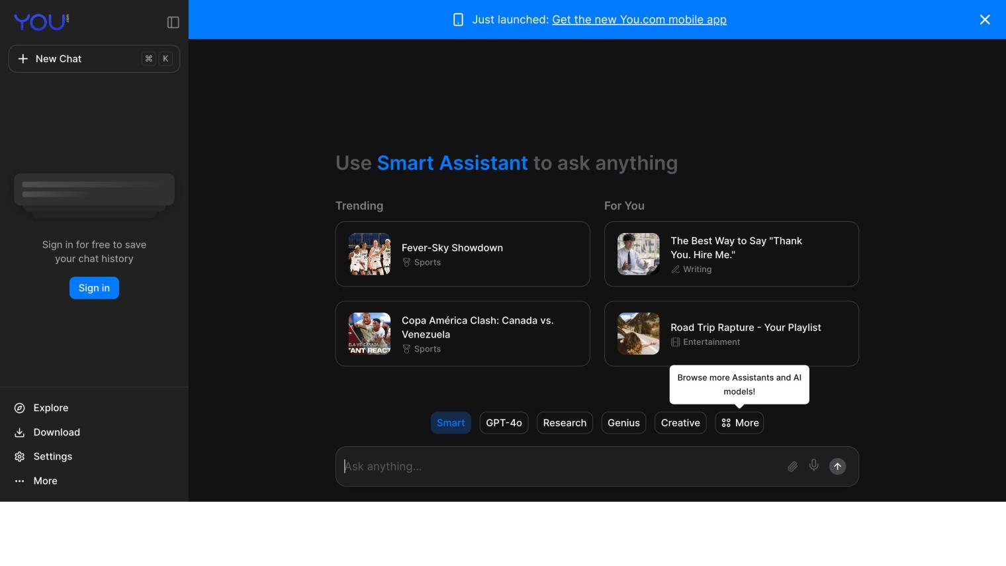Screen dimensions: 1006x566
Task: Click the plus icon in New Chat
Action: [x=23, y=59]
